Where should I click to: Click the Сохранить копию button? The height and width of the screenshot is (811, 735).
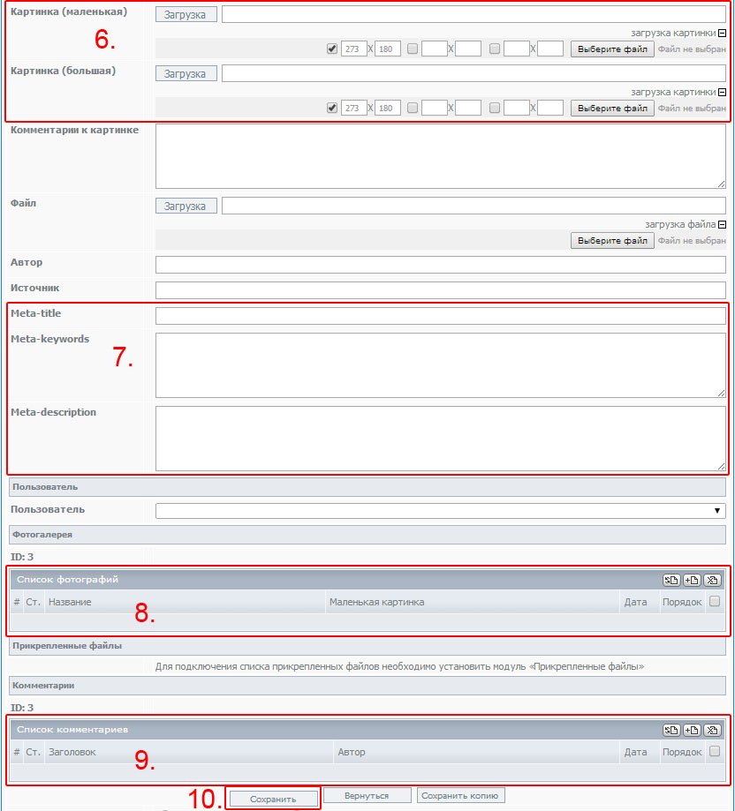click(x=461, y=795)
